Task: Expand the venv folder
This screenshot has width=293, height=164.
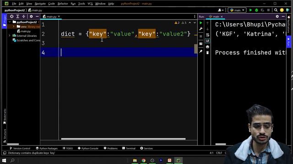Action: click(x=14, y=26)
